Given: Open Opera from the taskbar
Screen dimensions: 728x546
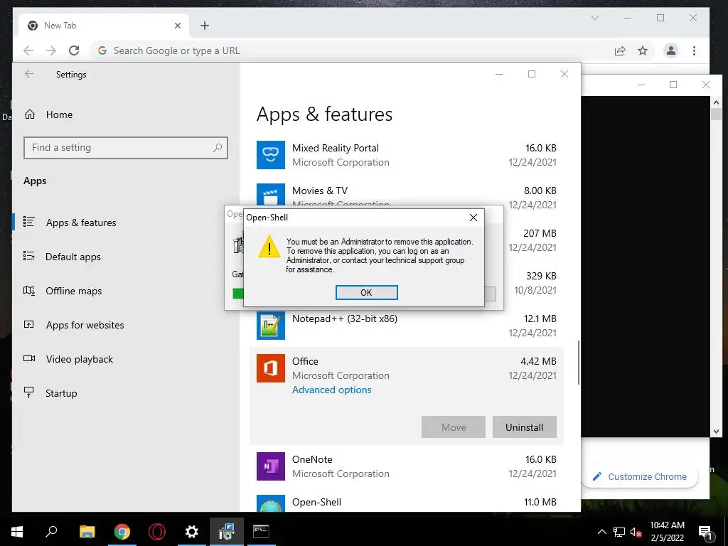Looking at the screenshot, I should tap(157, 532).
